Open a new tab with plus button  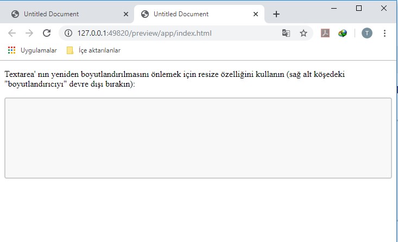point(276,14)
